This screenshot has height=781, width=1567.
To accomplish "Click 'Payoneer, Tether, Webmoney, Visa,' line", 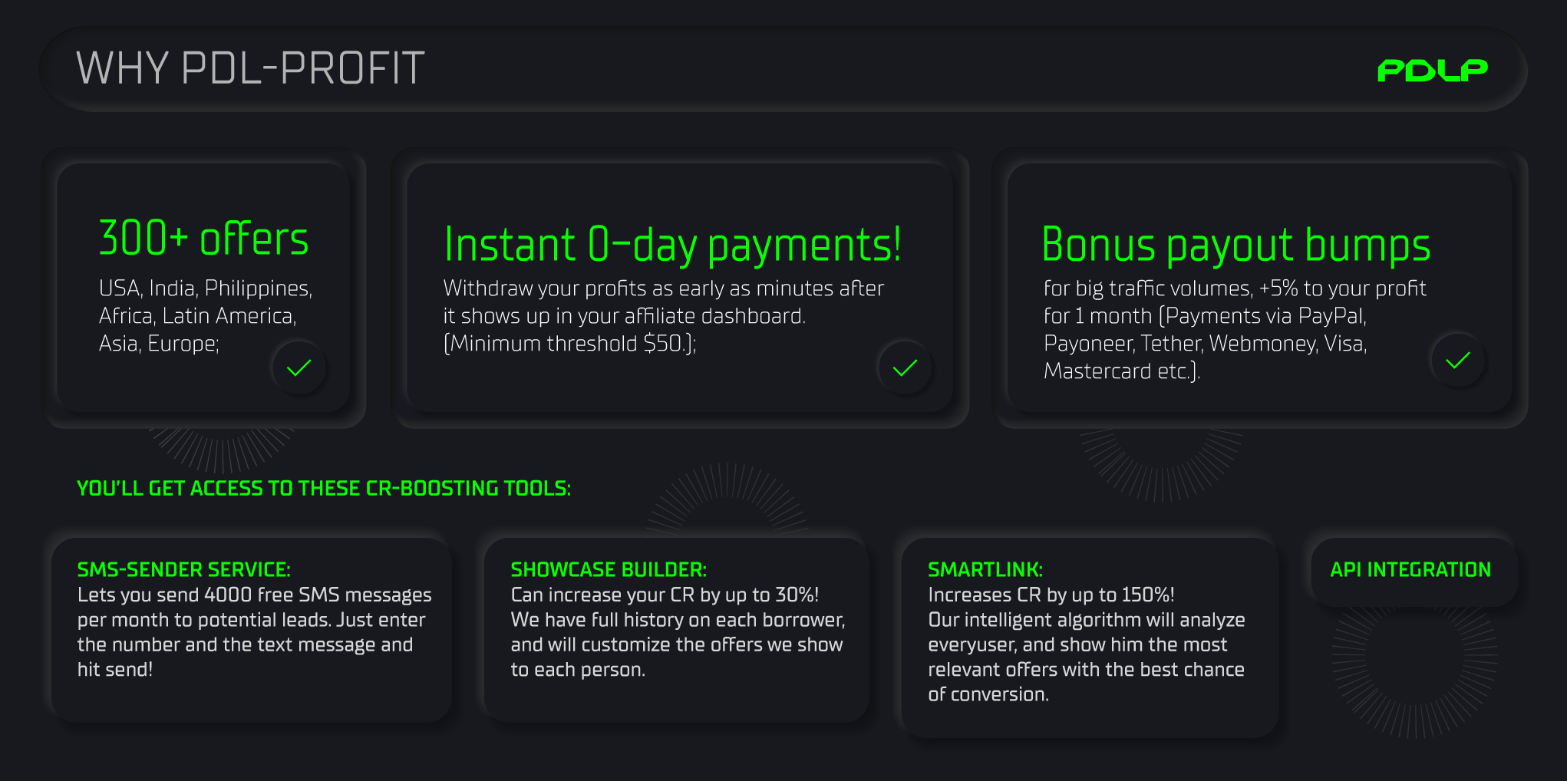I will [1206, 344].
